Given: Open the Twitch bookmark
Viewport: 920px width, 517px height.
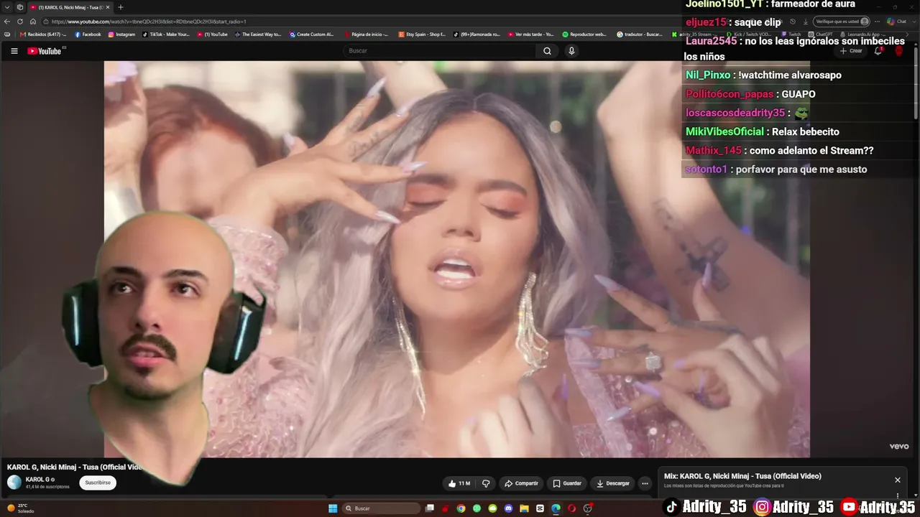Looking at the screenshot, I should tap(791, 34).
